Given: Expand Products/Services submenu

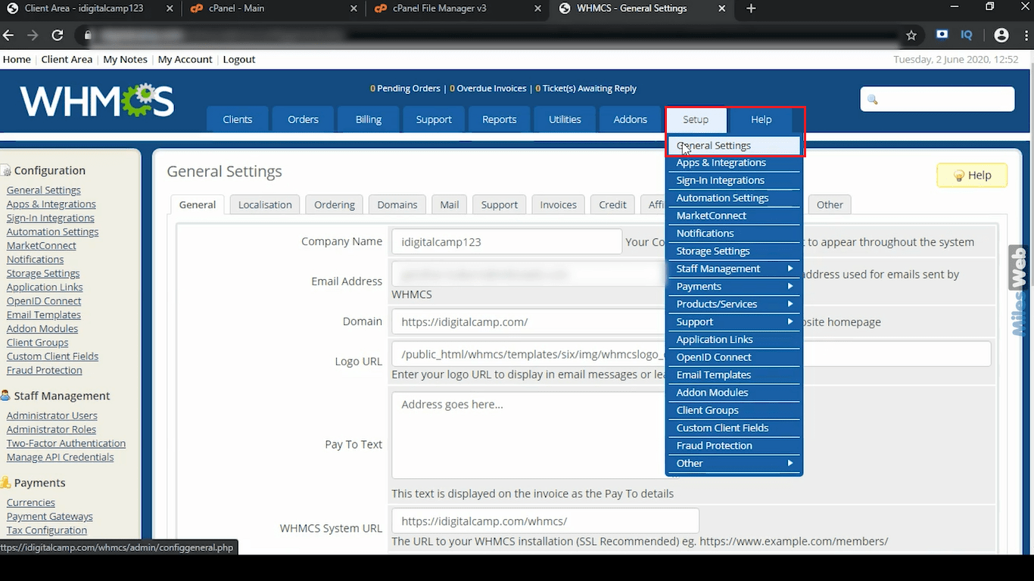Looking at the screenshot, I should pyautogui.click(x=733, y=304).
